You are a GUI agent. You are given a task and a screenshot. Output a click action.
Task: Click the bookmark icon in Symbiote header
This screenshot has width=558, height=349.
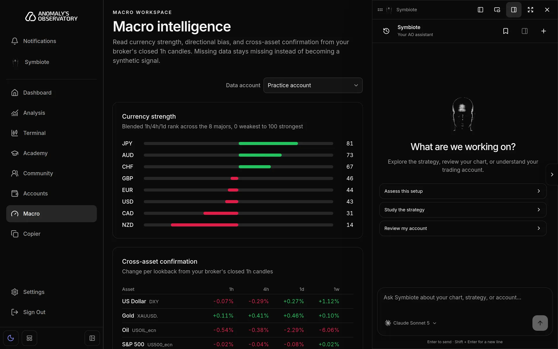[x=506, y=31]
